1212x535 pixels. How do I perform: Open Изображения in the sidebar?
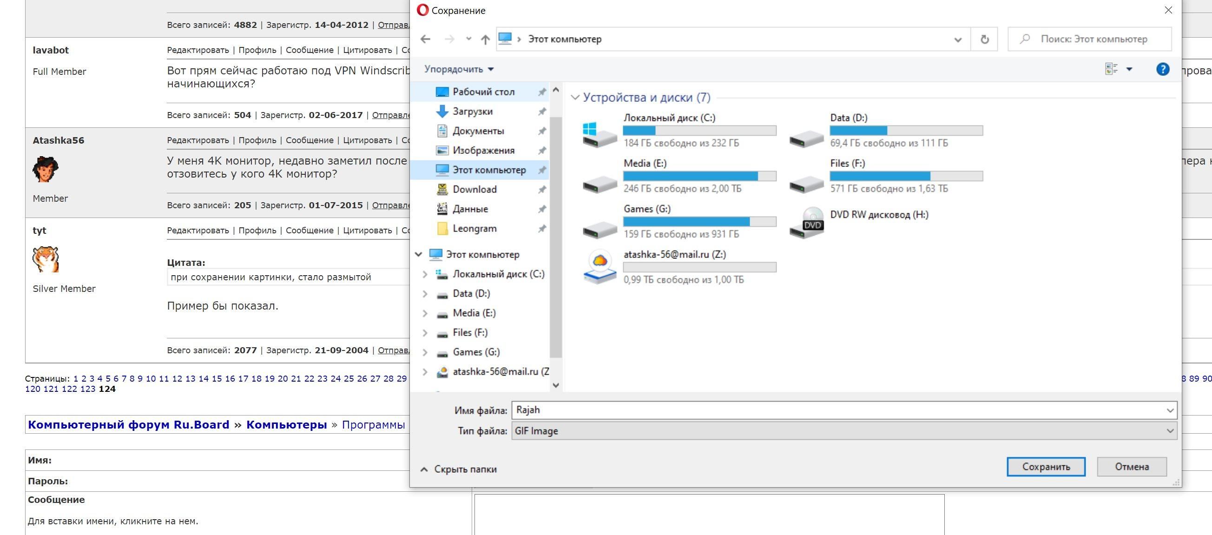click(x=484, y=150)
